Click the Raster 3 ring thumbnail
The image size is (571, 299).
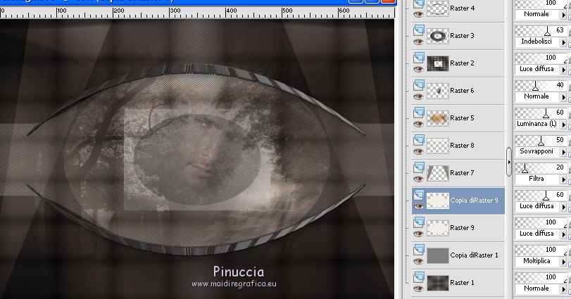(438, 36)
